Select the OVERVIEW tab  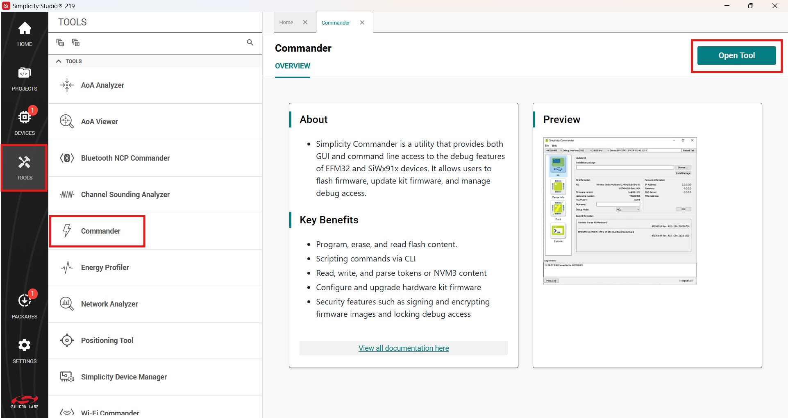click(x=292, y=66)
